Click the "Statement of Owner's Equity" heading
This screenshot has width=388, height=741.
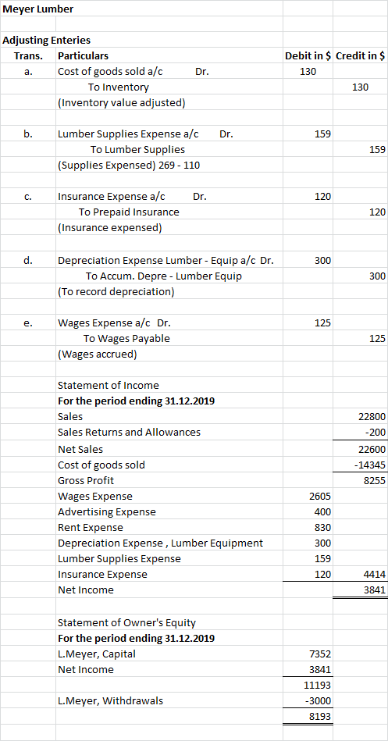pos(126,623)
